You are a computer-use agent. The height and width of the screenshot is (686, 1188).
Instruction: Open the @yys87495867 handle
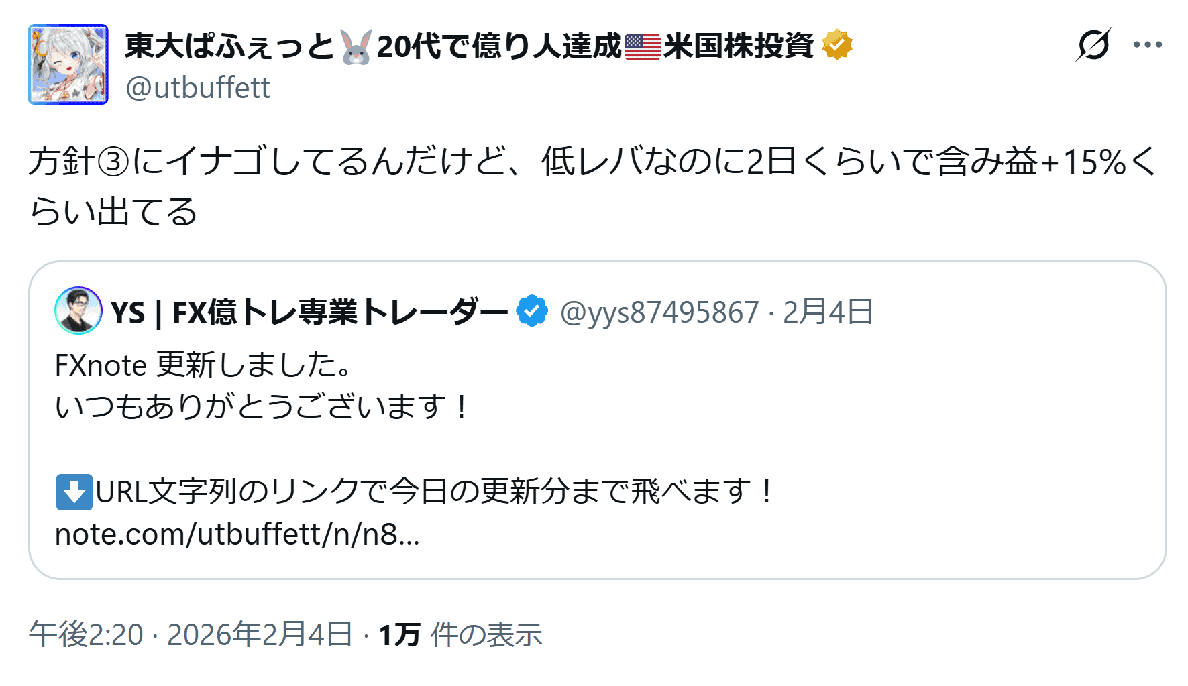[659, 312]
